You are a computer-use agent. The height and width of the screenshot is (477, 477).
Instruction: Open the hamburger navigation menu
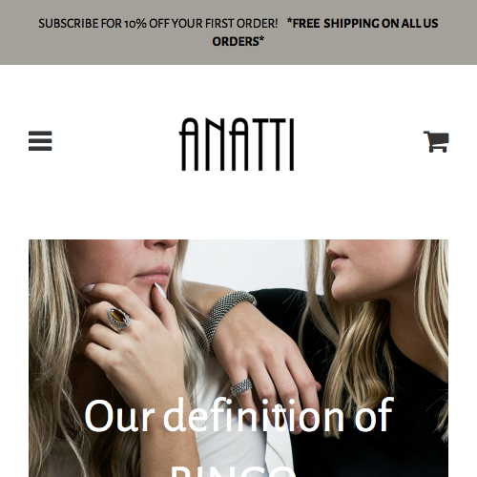40,141
